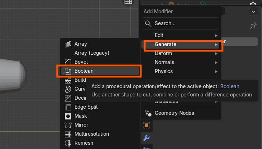Image resolution: width=262 pixels, height=149 pixels.
Task: Add the Edge Split modifier
Action: pos(86,107)
